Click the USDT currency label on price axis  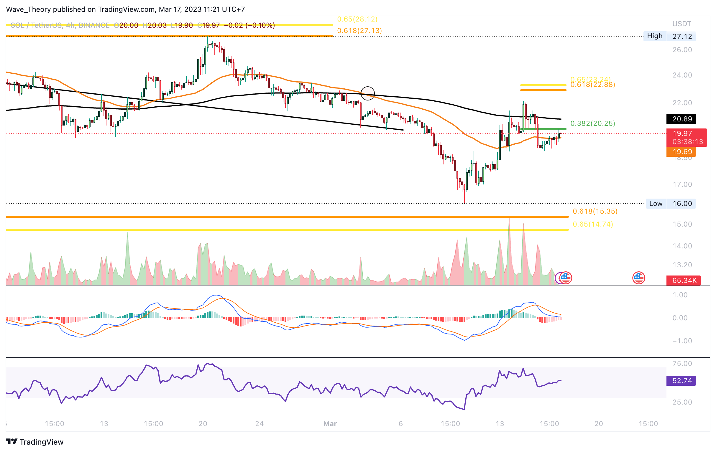681,24
